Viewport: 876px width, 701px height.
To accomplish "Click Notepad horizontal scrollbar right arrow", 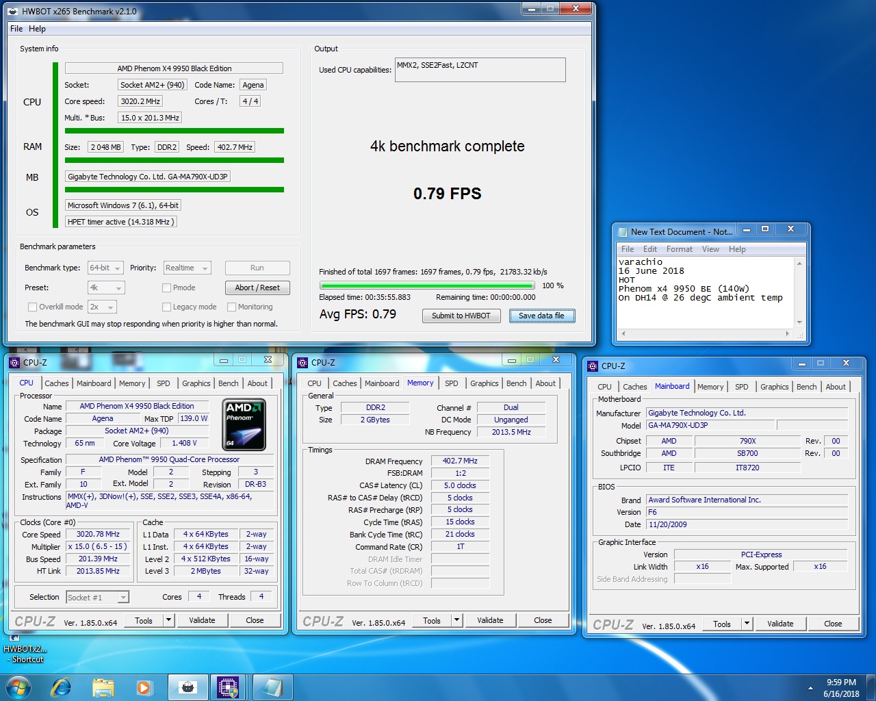I will [787, 333].
